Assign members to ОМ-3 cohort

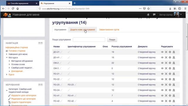point(174,68)
